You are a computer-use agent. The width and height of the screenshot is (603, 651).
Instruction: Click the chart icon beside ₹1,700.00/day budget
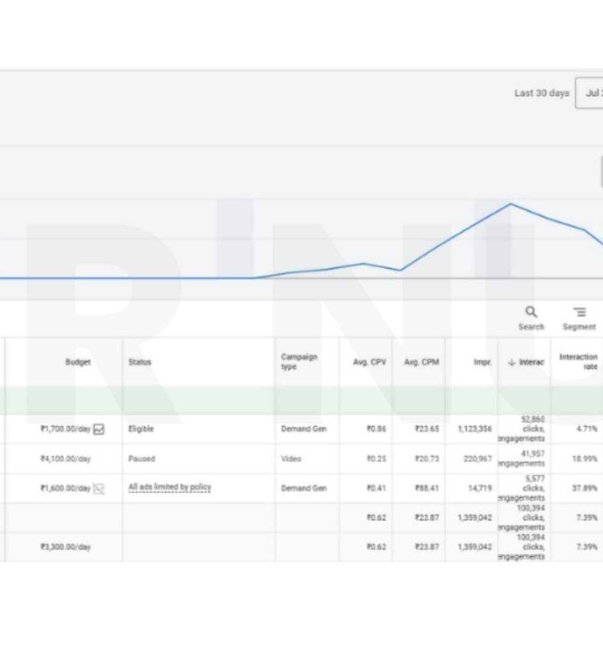tap(99, 429)
